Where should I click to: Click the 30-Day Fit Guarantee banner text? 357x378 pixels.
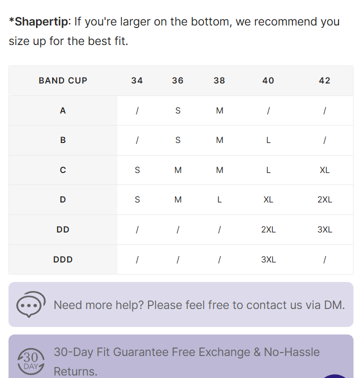tap(186, 361)
